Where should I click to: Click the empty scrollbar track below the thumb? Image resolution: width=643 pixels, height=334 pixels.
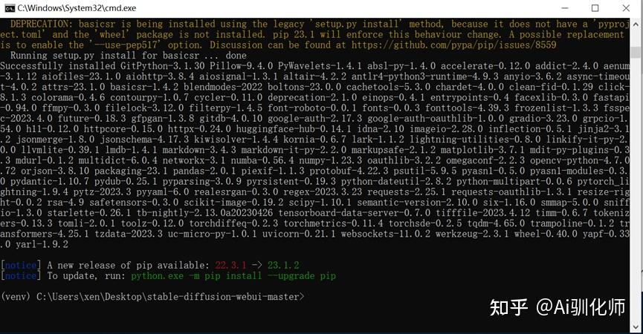(x=636, y=189)
